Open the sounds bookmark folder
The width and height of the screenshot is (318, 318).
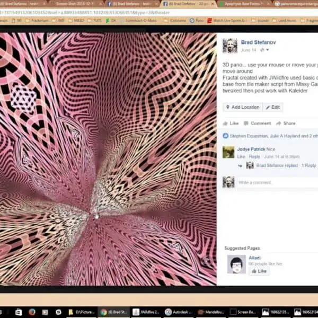pyautogui.click(x=260, y=21)
